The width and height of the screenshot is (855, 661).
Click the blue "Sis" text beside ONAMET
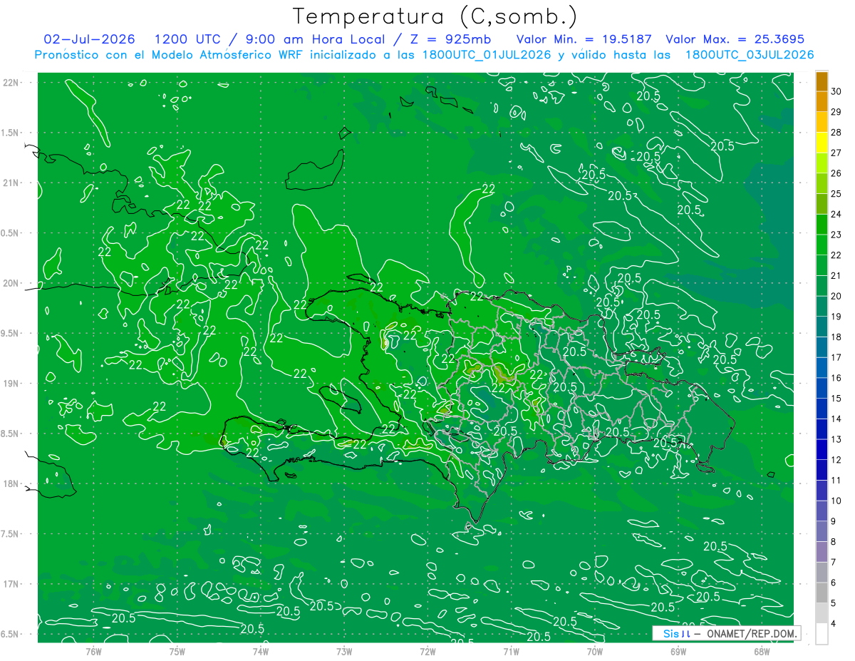click(671, 633)
